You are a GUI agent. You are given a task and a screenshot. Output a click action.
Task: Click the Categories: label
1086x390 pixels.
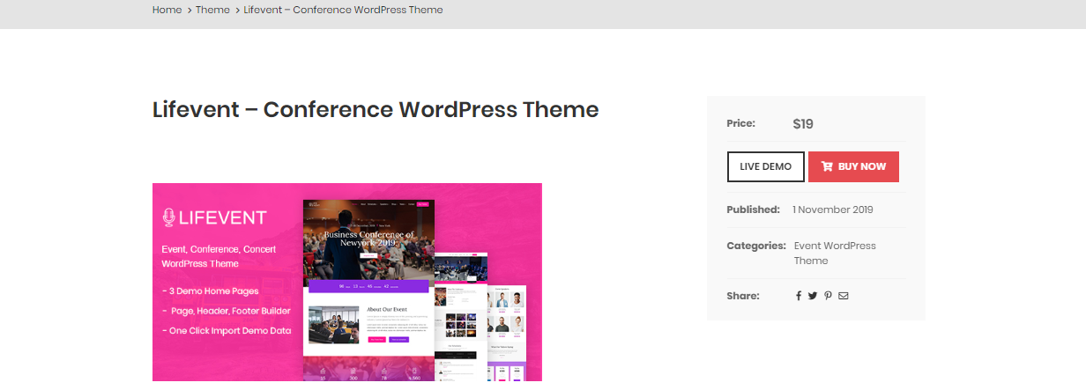(756, 246)
